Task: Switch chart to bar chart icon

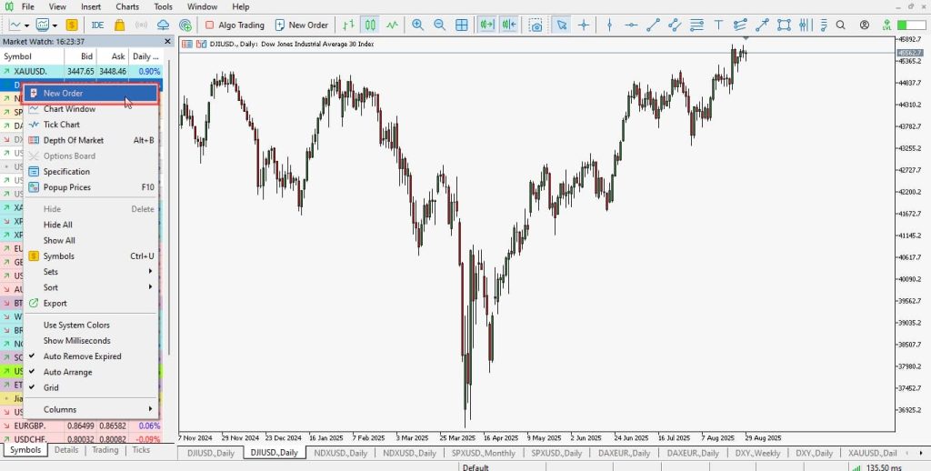Action: coord(348,25)
